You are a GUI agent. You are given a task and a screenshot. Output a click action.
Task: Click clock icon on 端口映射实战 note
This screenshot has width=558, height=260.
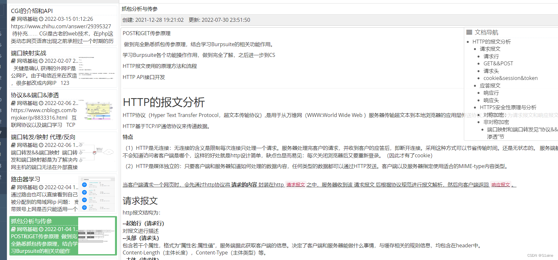[41, 61]
